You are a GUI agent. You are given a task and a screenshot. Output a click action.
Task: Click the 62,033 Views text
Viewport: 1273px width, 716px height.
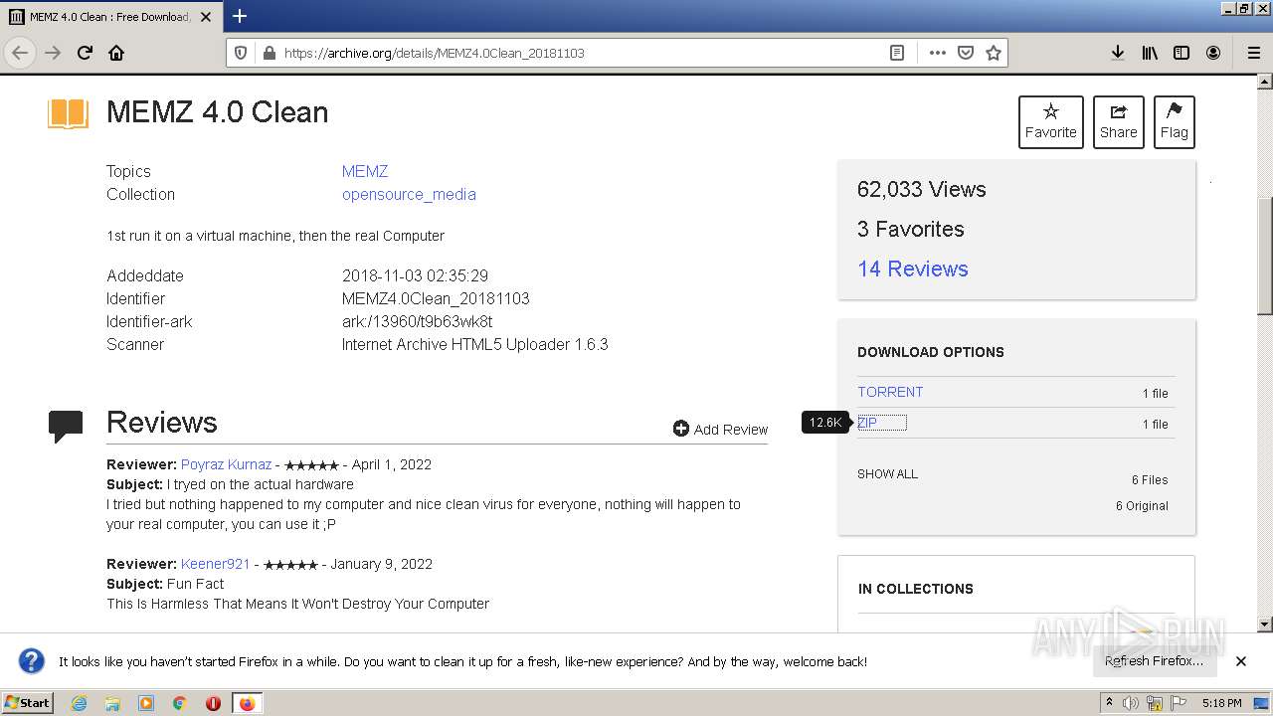point(922,189)
